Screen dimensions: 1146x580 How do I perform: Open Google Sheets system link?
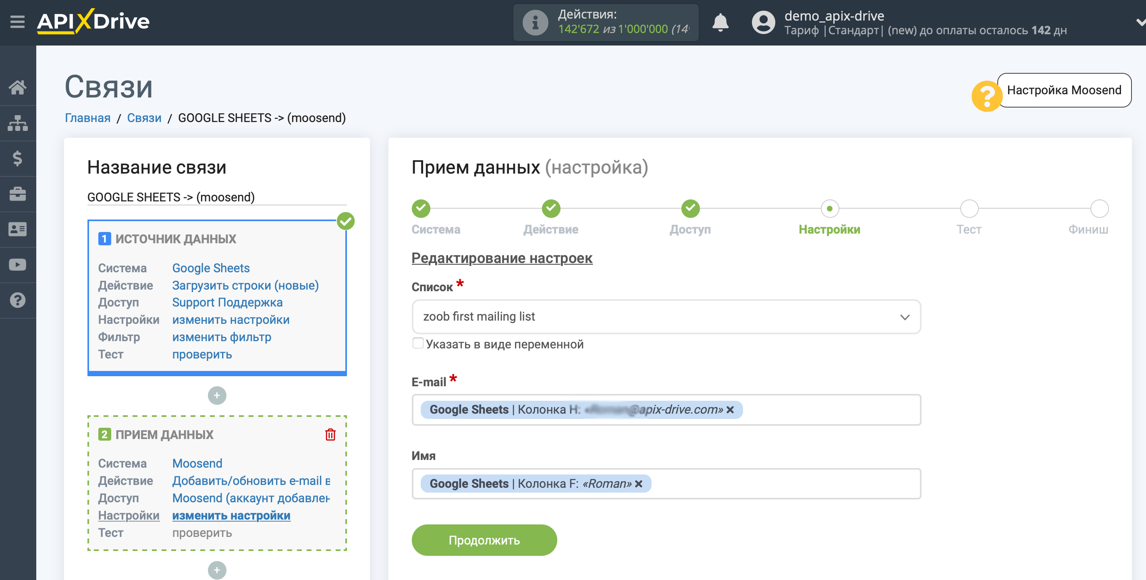pyautogui.click(x=211, y=268)
